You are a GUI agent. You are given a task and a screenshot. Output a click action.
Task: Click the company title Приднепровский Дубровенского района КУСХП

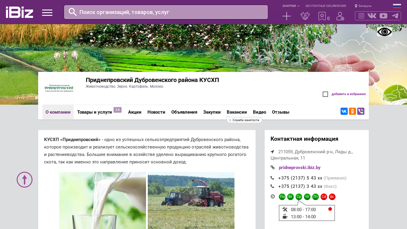tap(152, 80)
